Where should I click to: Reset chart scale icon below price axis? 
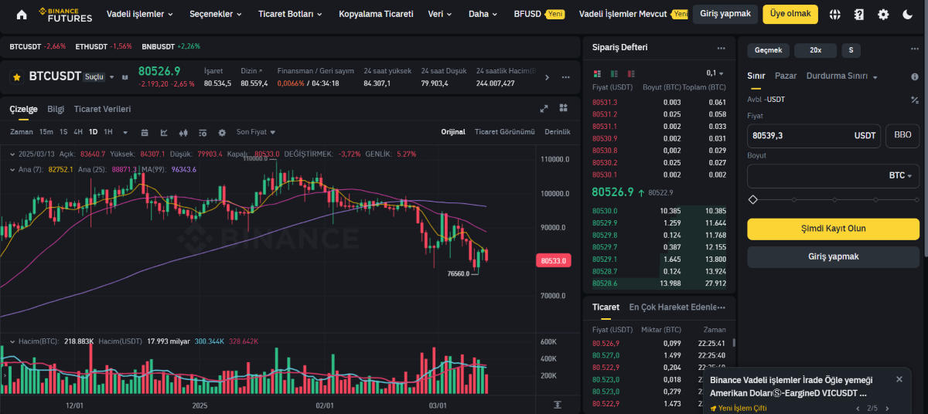558,405
